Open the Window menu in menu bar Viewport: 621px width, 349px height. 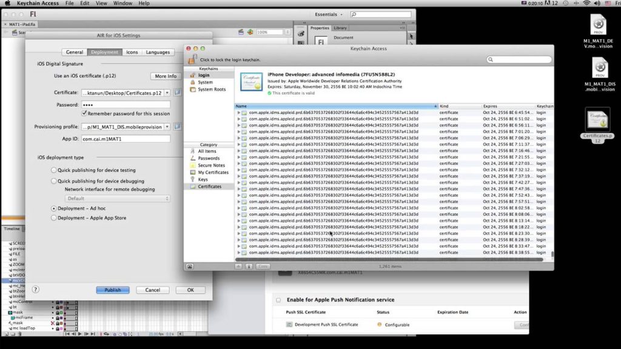coord(123,3)
